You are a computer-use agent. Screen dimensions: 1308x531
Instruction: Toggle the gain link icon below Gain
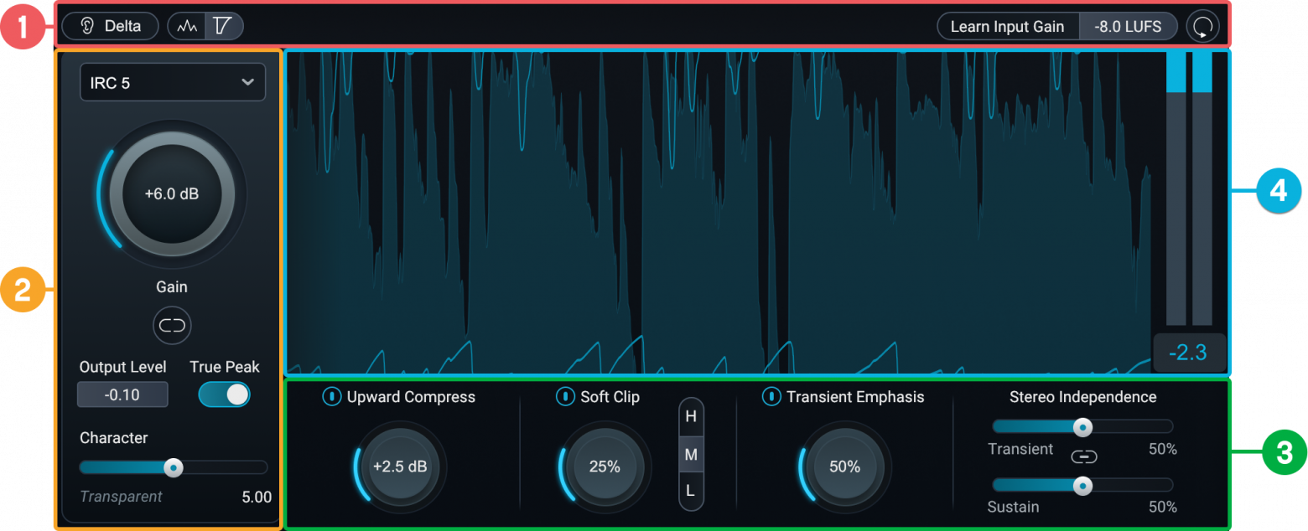pyautogui.click(x=172, y=325)
